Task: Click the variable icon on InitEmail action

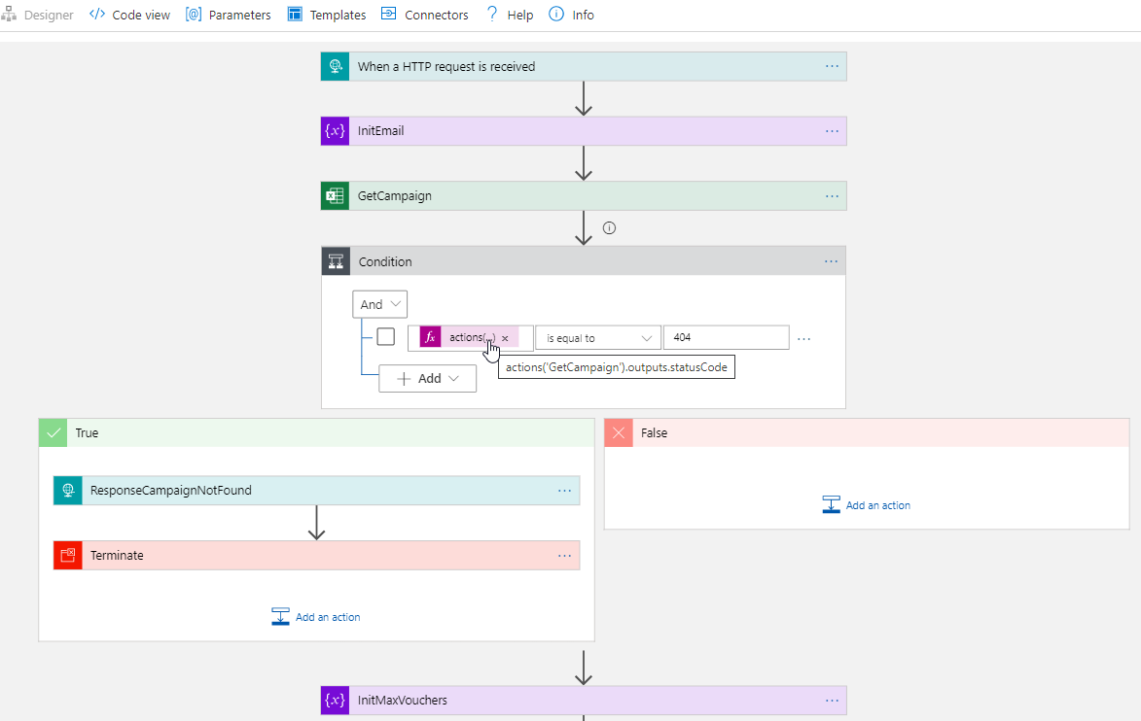Action: pyautogui.click(x=335, y=130)
